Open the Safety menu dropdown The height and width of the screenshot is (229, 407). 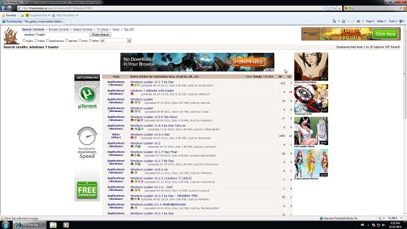[381, 21]
